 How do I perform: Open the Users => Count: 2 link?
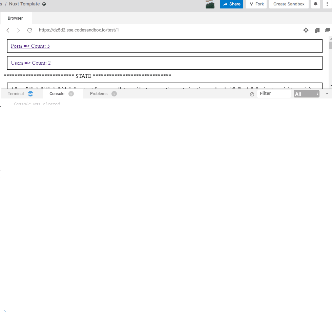click(31, 63)
